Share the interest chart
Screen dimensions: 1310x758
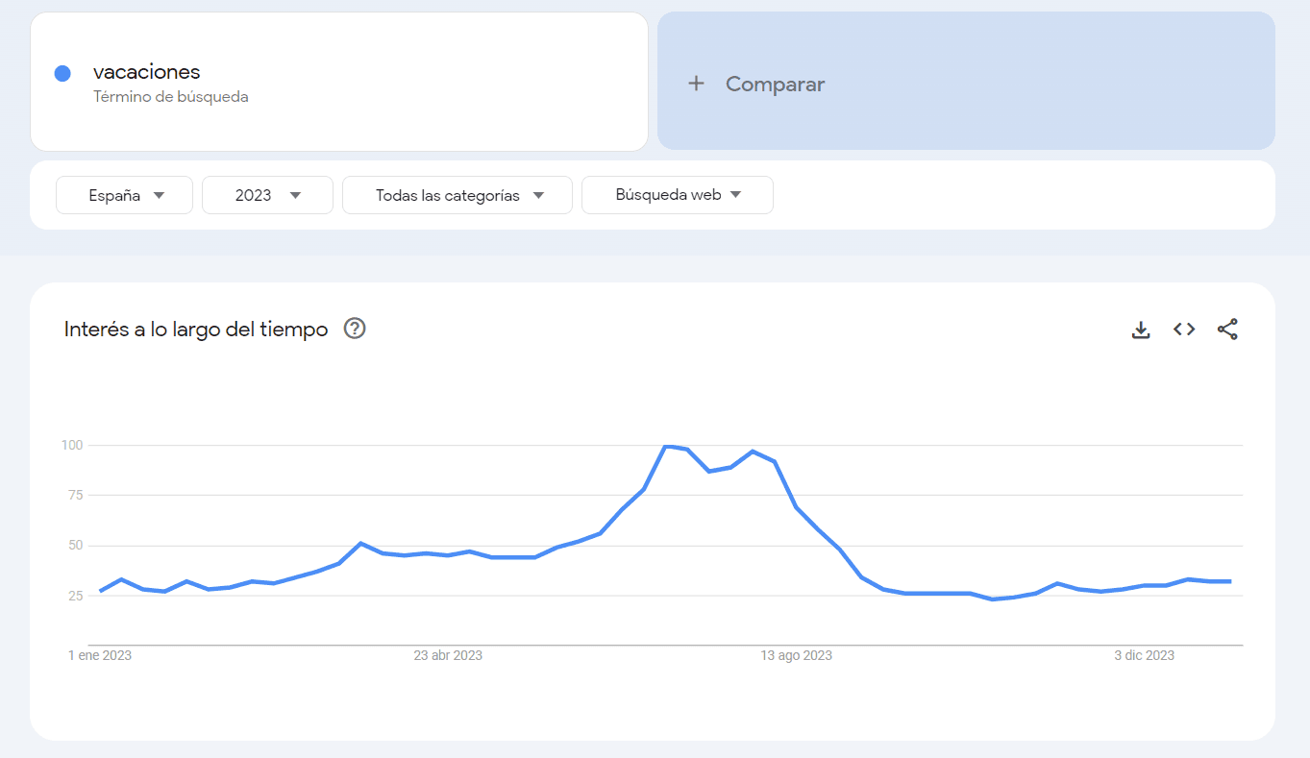(x=1227, y=329)
